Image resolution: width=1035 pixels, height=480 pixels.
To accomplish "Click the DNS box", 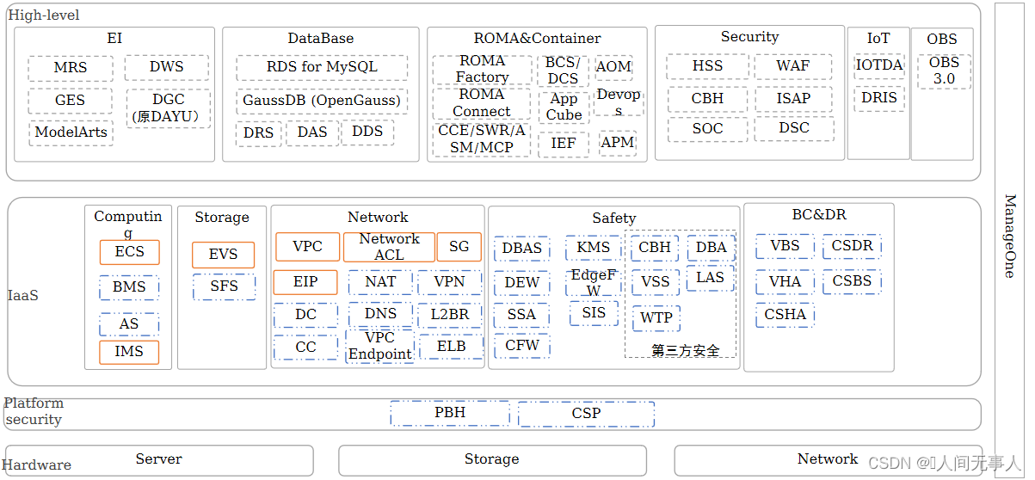I will point(381,315).
